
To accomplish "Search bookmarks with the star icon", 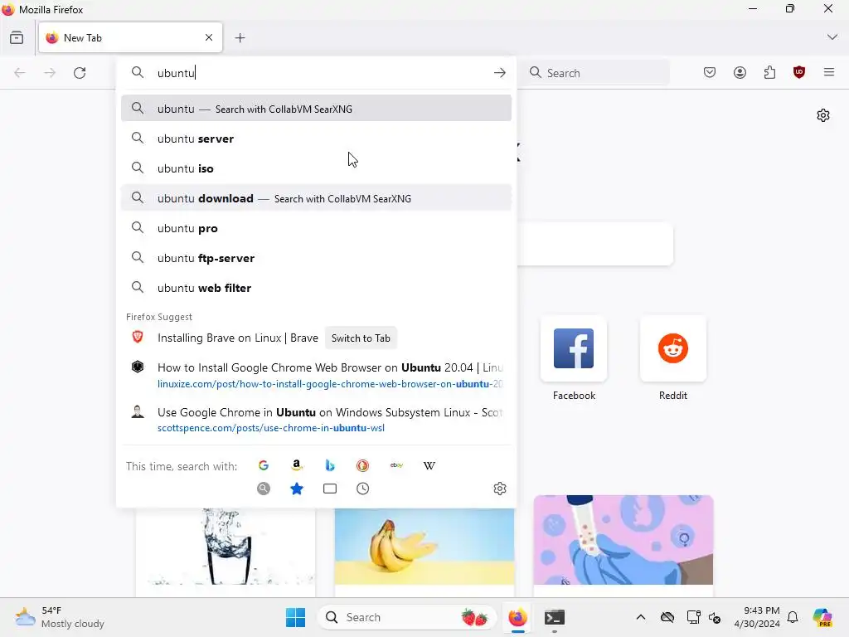I will pyautogui.click(x=297, y=489).
